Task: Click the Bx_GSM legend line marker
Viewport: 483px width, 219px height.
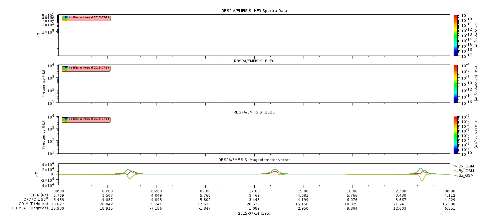Action: point(456,166)
